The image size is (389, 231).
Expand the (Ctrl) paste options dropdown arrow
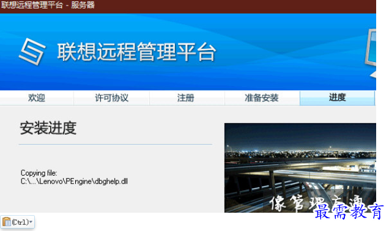point(31,222)
